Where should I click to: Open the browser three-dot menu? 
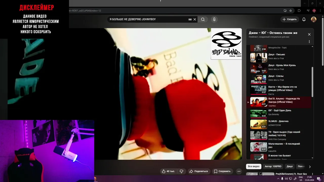pyautogui.click(x=320, y=11)
